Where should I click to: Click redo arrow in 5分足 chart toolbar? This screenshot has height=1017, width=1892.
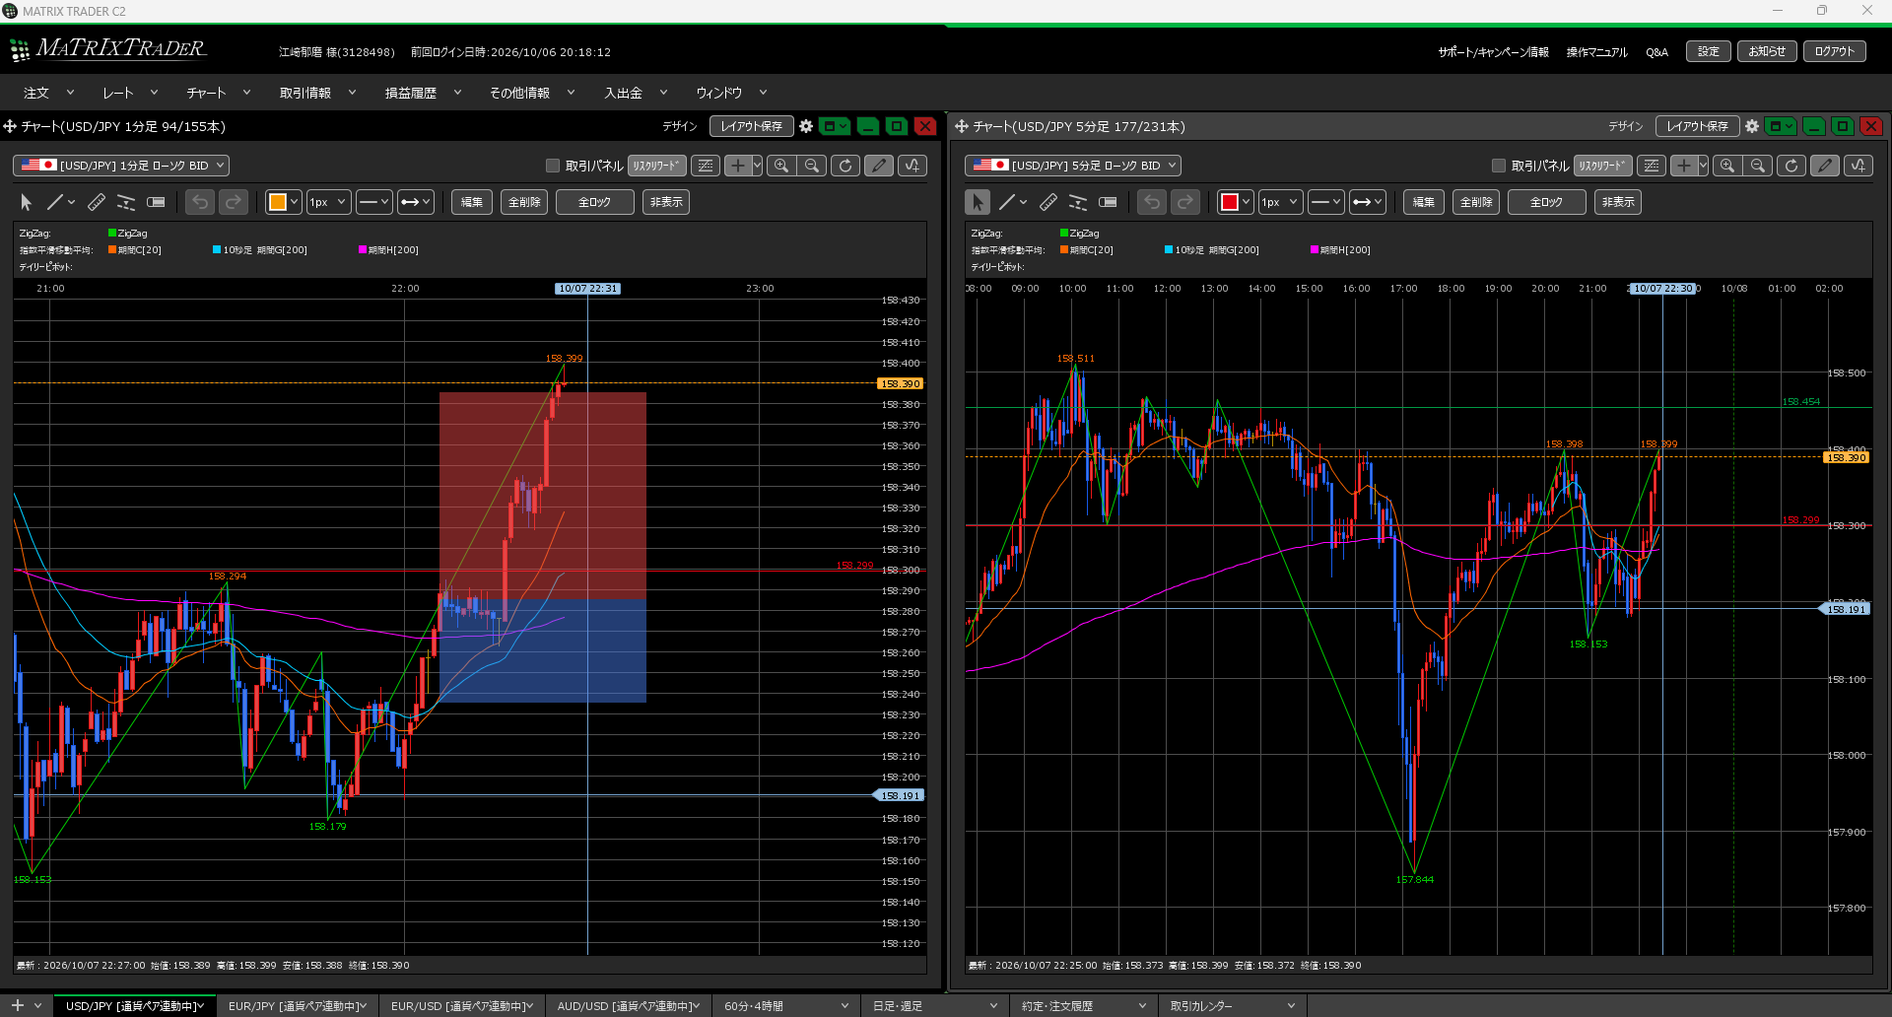pos(1185,202)
